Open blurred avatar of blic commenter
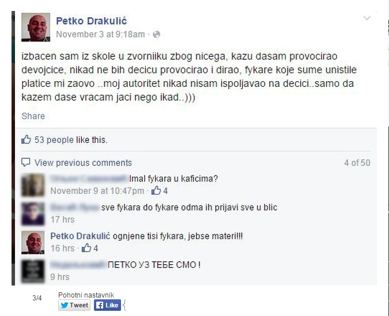 [x=33, y=214]
